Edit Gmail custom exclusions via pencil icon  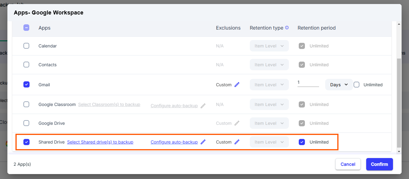237,84
